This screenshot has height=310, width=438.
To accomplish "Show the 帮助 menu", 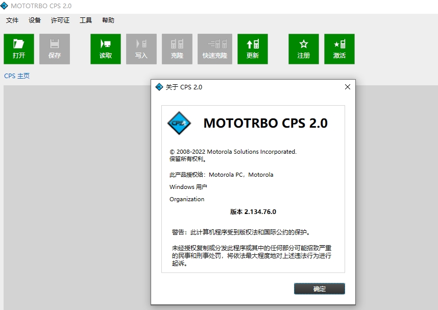I will pyautogui.click(x=108, y=20).
